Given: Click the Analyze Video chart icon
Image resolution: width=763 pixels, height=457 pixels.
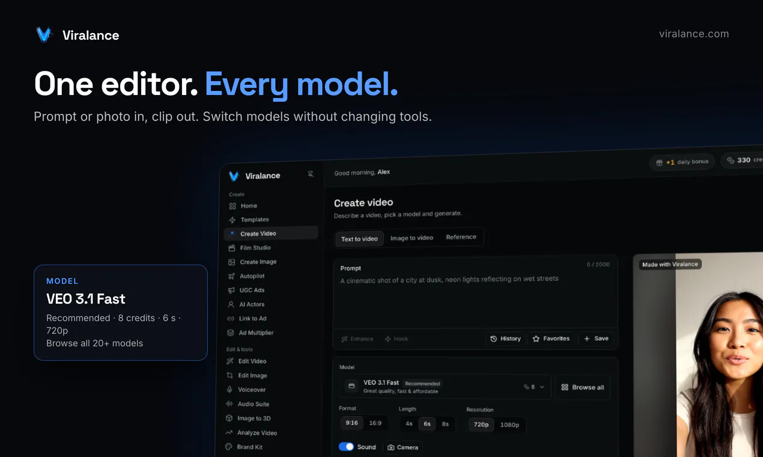Looking at the screenshot, I should tap(229, 432).
